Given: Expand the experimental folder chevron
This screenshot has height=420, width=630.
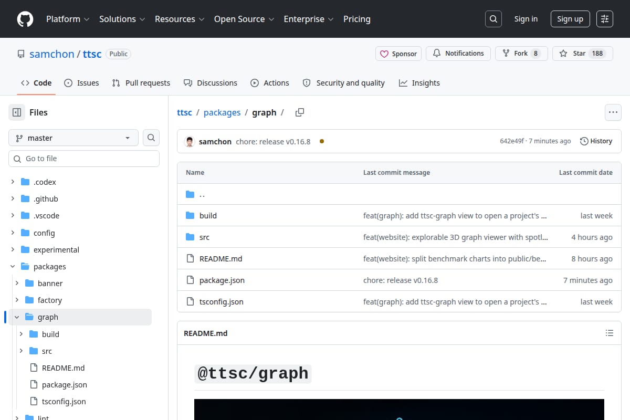Looking at the screenshot, I should tap(13, 249).
